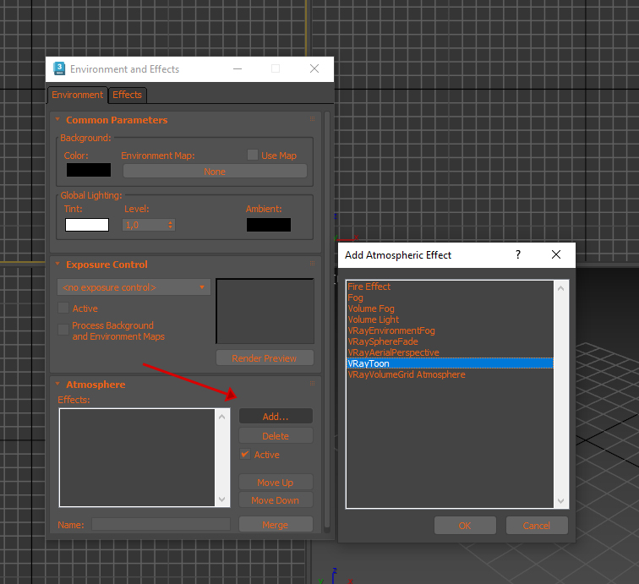
Task: Select VRayEnvironmentFog in the list
Action: click(x=450, y=330)
